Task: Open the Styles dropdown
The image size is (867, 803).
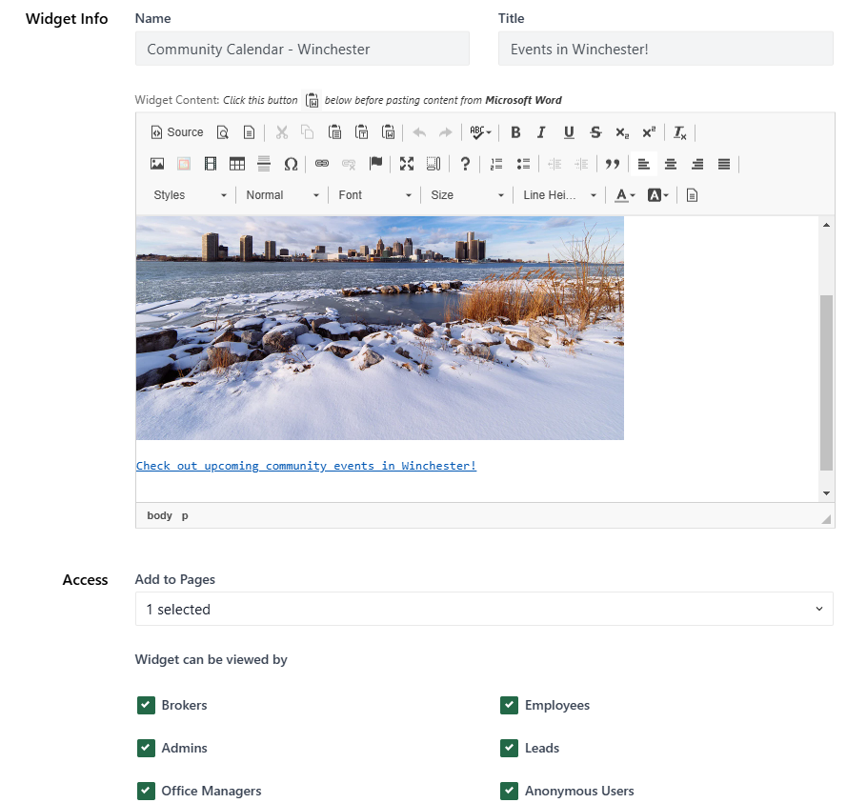Action: point(187,194)
